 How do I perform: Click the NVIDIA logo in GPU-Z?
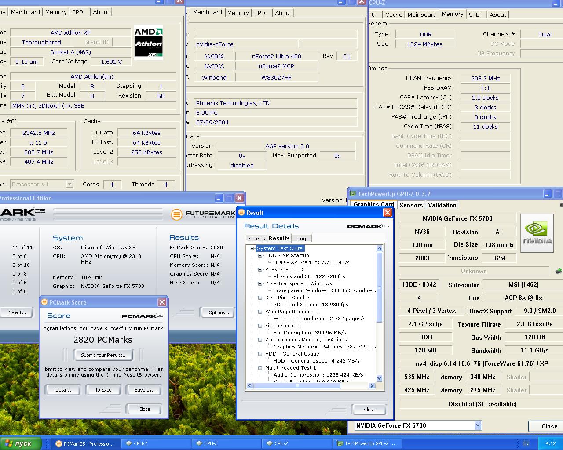click(x=537, y=233)
